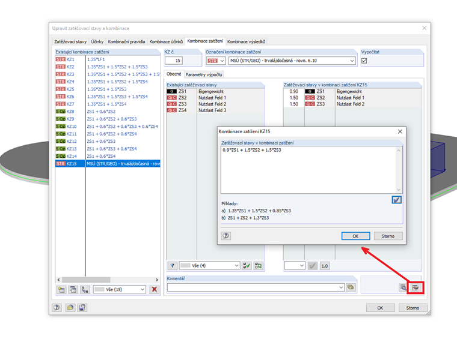The width and height of the screenshot is (457, 342).
Task: Select row KZ12 in combinations list
Action: (x=108, y=141)
